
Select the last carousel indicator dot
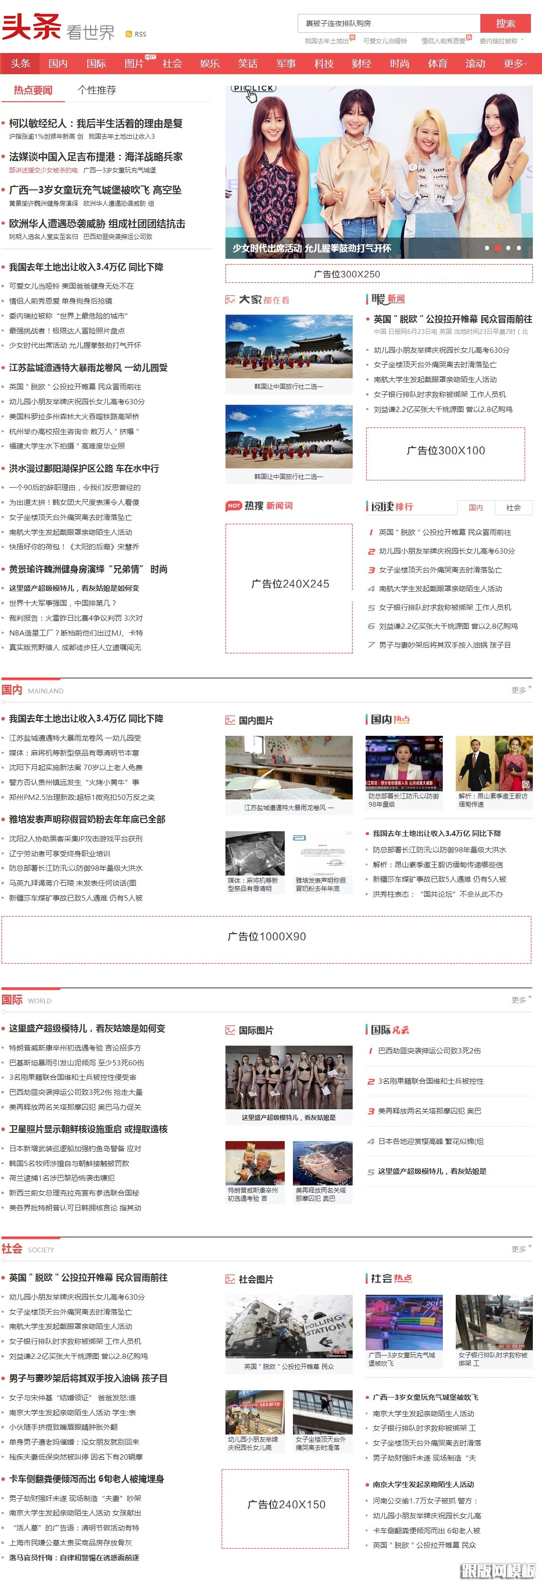coord(519,248)
